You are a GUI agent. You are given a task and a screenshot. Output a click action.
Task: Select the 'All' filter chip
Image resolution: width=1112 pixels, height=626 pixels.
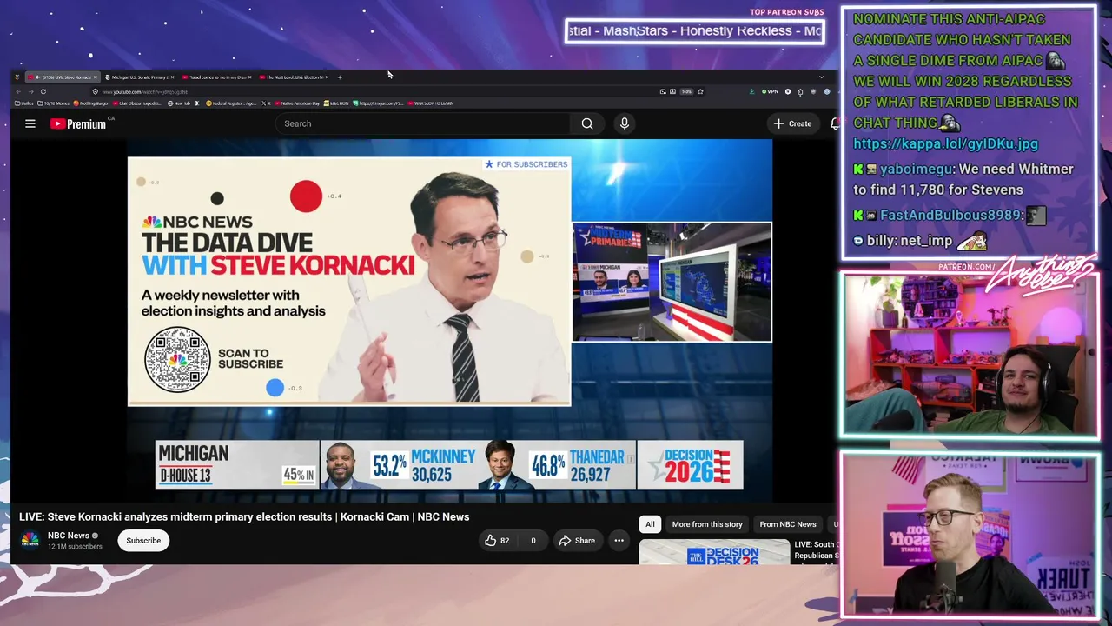[x=650, y=524]
